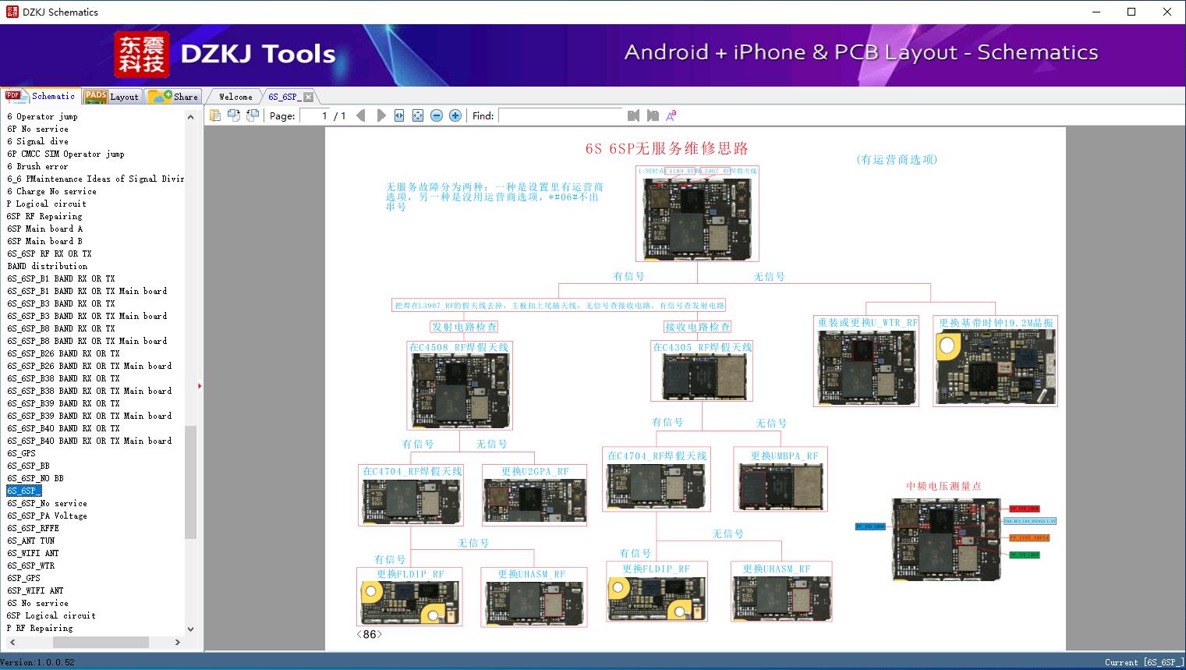1186x670 pixels.
Task: Click the find previous match icon
Action: click(633, 115)
